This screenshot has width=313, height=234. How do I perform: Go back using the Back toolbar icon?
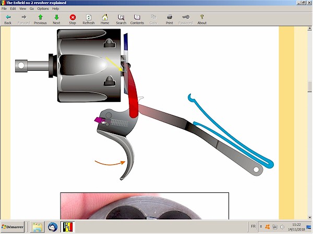(x=8, y=19)
